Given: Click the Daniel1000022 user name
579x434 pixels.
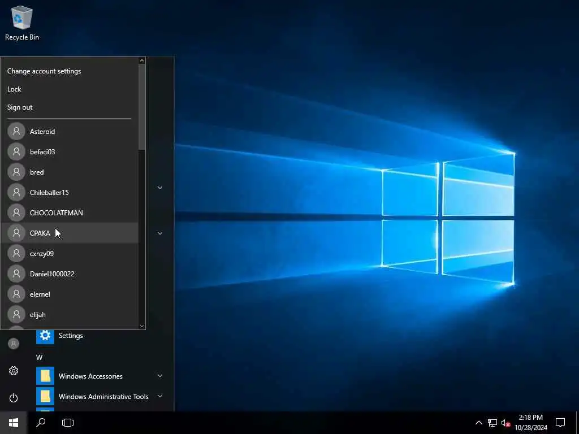Looking at the screenshot, I should tap(52, 274).
